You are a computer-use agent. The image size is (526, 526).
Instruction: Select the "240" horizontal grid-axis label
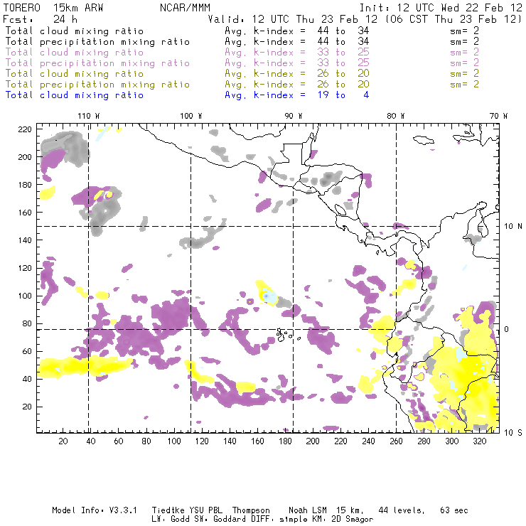[368, 441]
